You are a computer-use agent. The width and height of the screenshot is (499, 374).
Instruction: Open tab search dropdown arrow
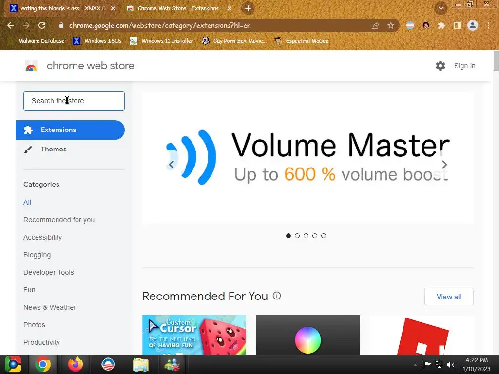coord(441,8)
